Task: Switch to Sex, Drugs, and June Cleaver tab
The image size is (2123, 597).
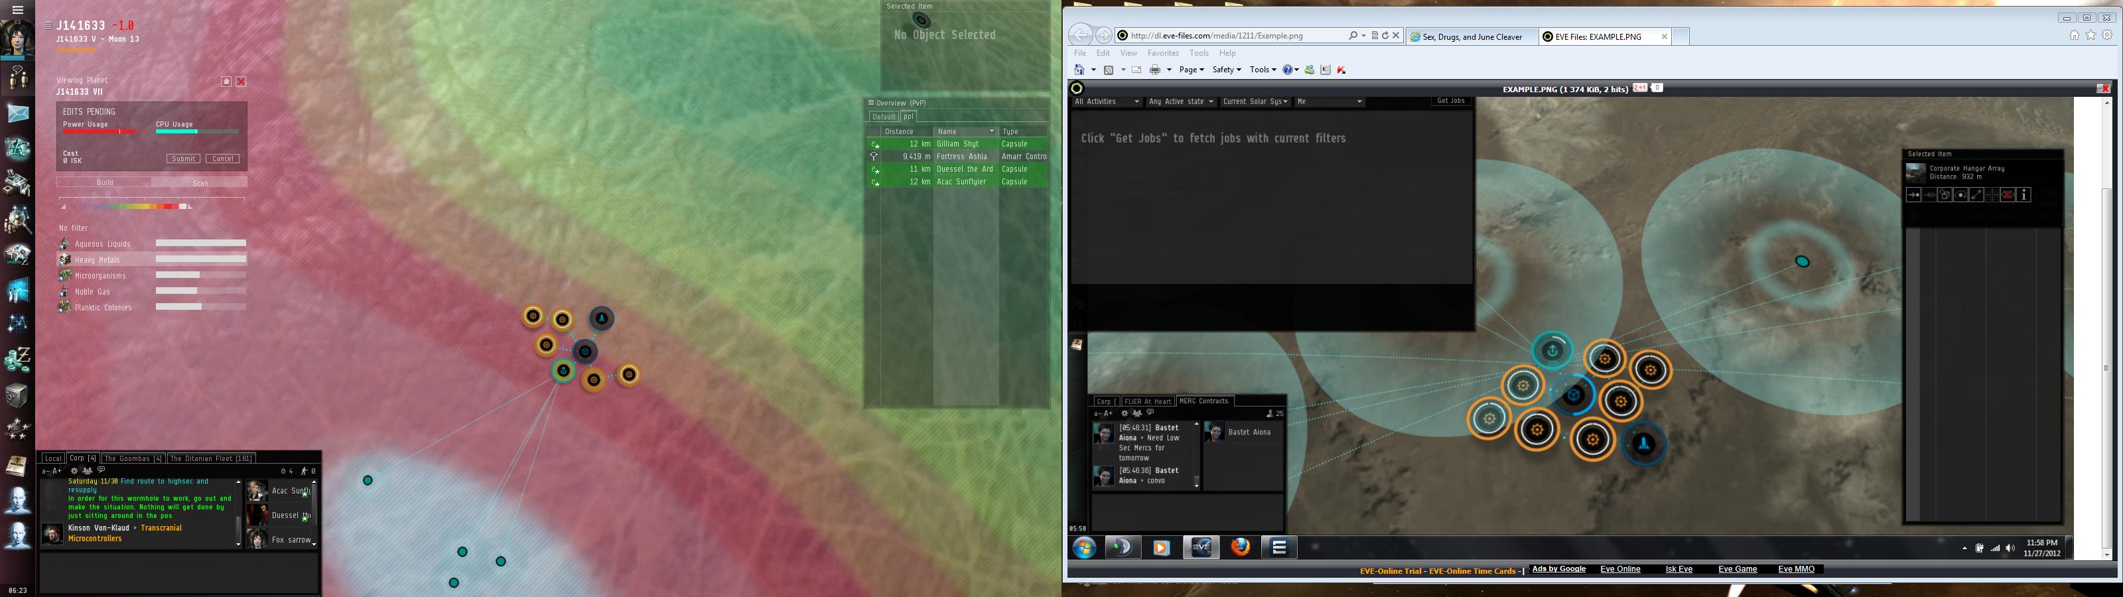Action: (1472, 37)
